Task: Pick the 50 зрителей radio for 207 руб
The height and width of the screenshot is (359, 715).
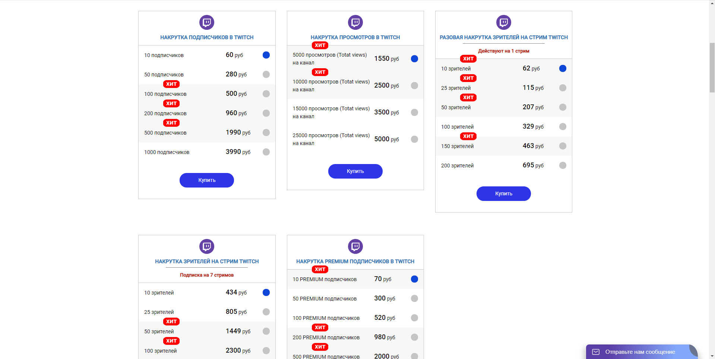Action: tap(563, 107)
